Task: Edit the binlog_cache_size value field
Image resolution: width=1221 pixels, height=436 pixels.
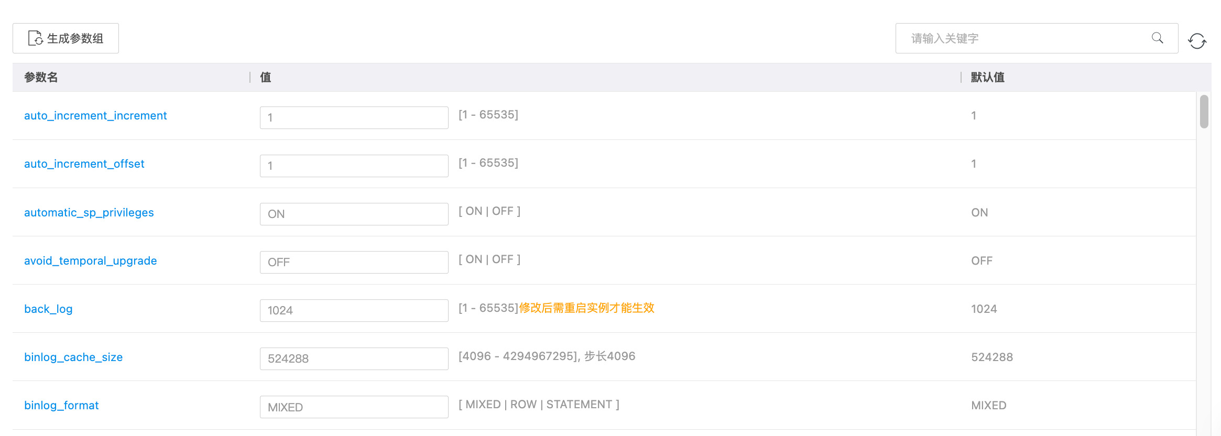Action: tap(354, 358)
